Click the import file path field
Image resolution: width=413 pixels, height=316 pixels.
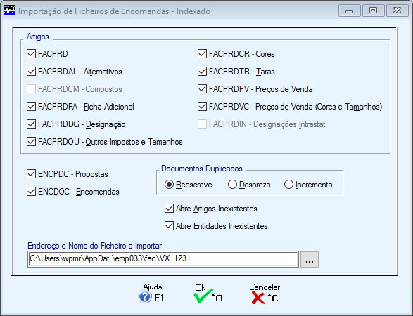(x=163, y=259)
